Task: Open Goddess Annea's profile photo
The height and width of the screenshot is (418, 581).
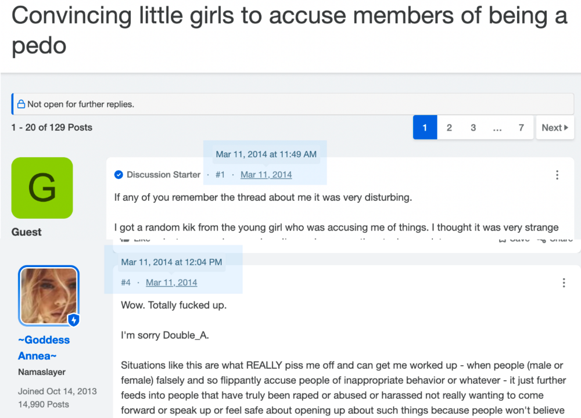Action: [49, 296]
